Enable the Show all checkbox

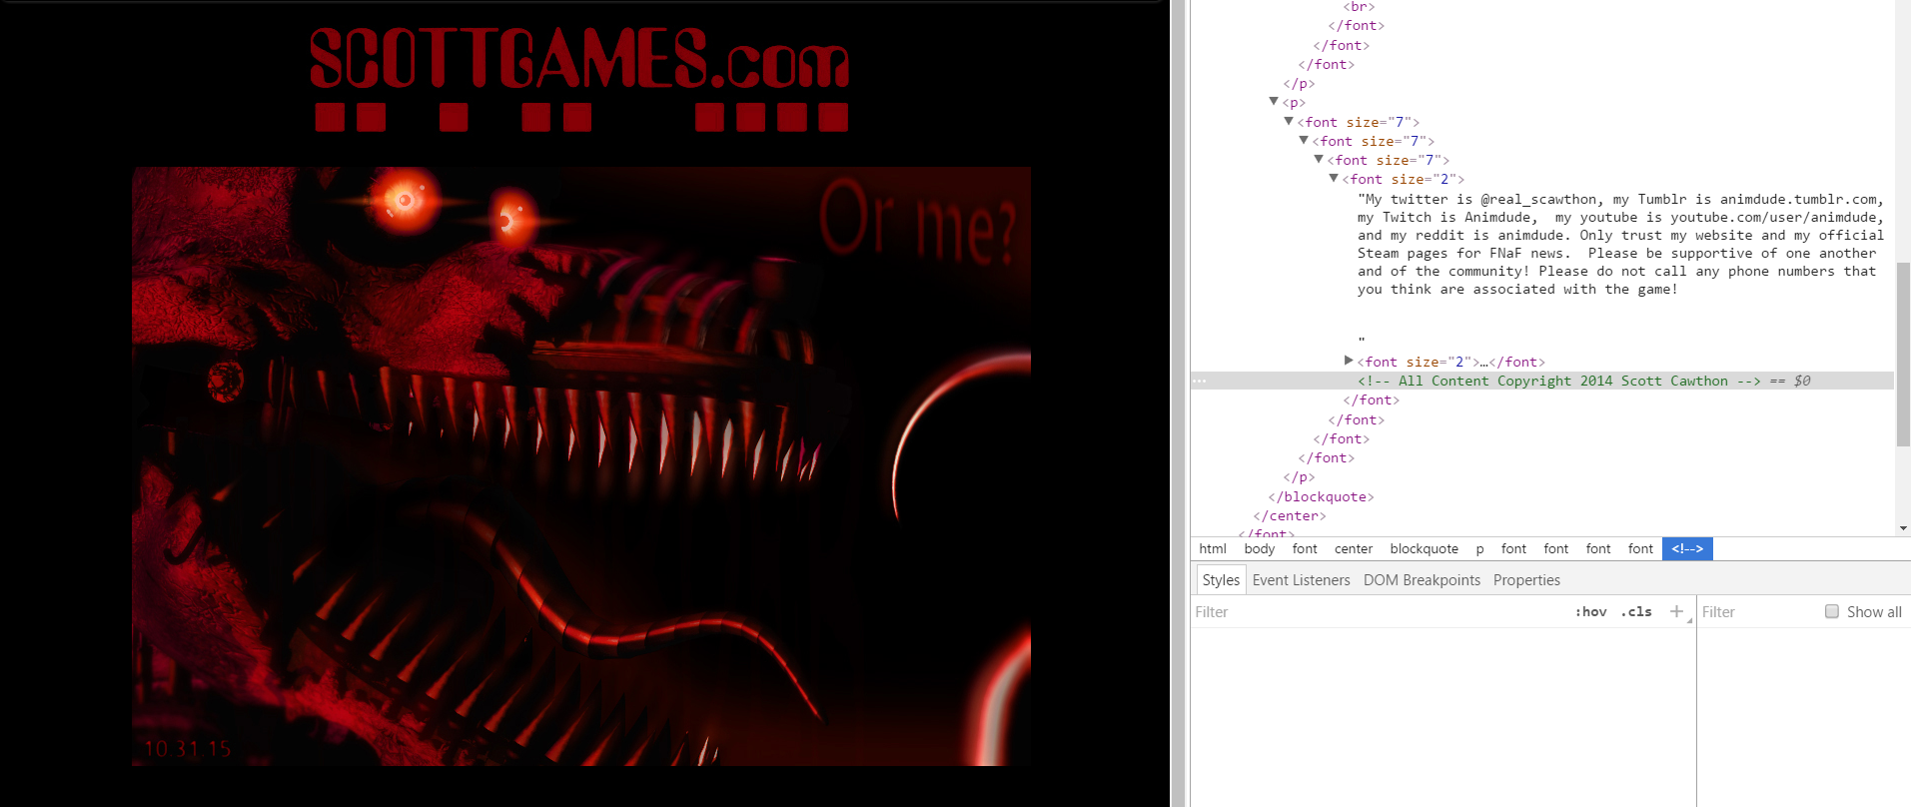point(1832,611)
